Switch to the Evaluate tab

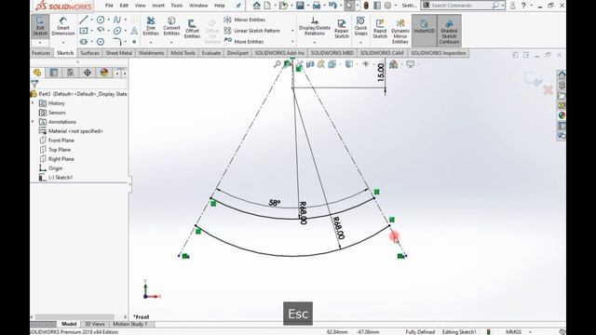pos(211,53)
